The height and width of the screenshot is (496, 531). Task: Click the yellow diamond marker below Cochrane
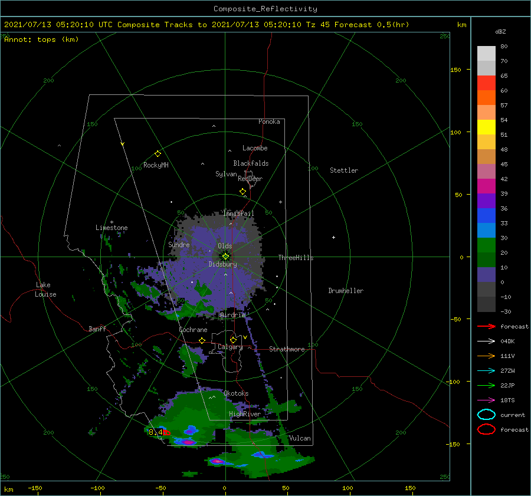coord(202,340)
